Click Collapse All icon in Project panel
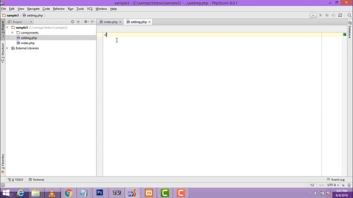Screen dimensions: 353x198 [78, 22]
